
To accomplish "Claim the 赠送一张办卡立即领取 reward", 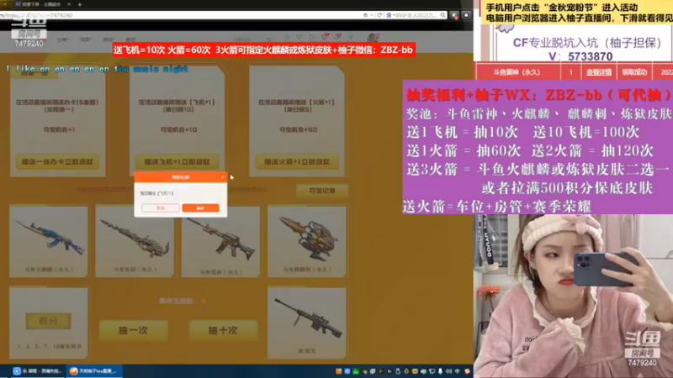I will 57,162.
